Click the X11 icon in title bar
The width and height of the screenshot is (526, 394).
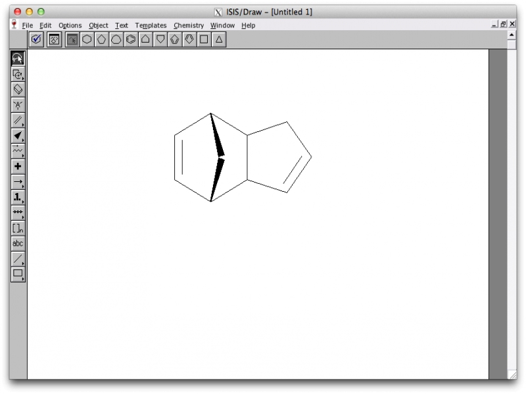(218, 12)
